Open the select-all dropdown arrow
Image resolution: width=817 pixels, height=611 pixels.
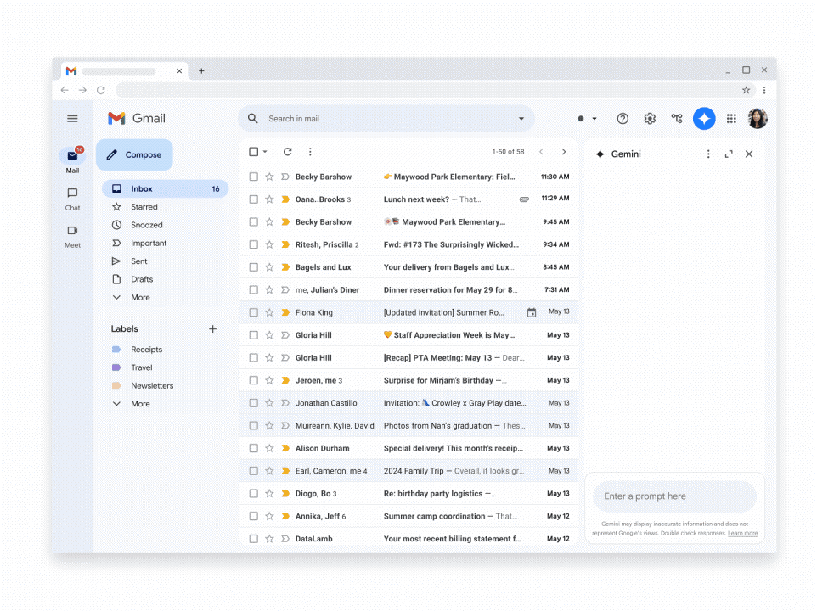point(265,152)
